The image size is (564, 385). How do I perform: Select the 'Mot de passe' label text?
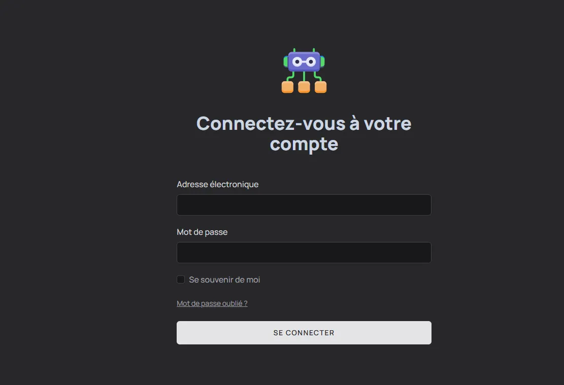(202, 232)
